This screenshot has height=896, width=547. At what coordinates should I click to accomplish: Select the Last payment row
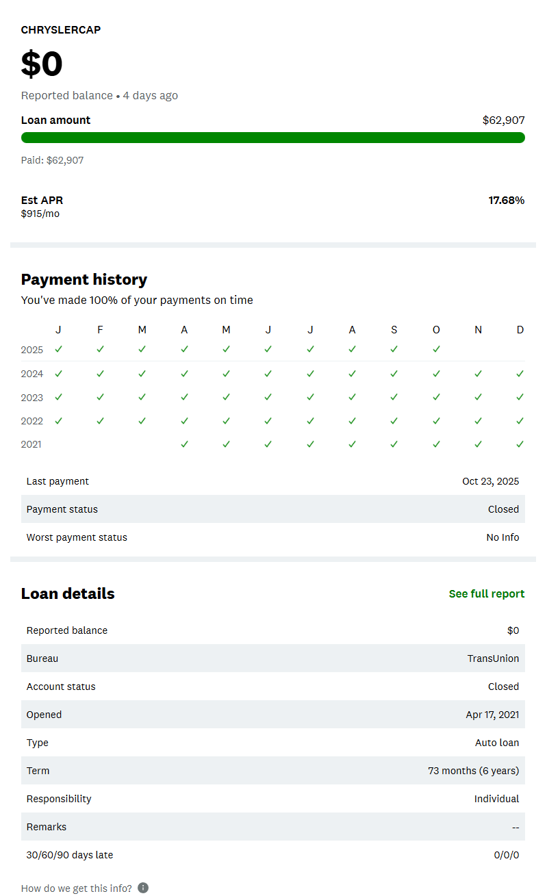(272, 481)
